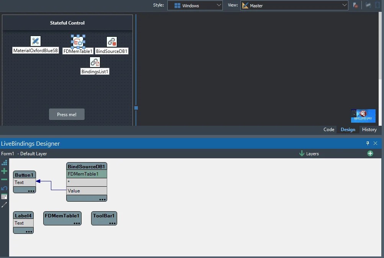Select the Text member of Button1
Viewport: 384px width, 258px height.
[24, 182]
